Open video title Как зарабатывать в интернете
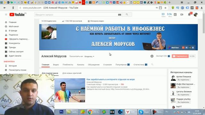This screenshot has height=115, width=205. tap(111, 80)
